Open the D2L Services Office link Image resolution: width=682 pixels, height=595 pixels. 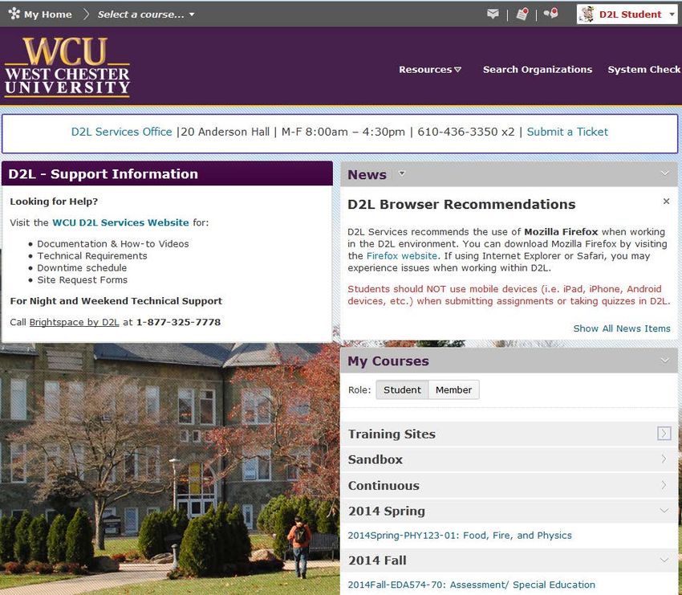click(122, 132)
